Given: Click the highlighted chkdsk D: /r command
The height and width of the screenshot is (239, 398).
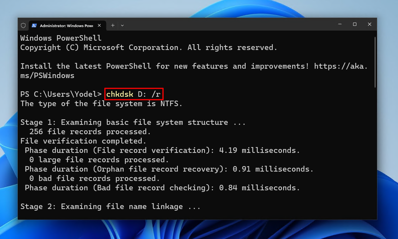Looking at the screenshot, I should [x=134, y=94].
